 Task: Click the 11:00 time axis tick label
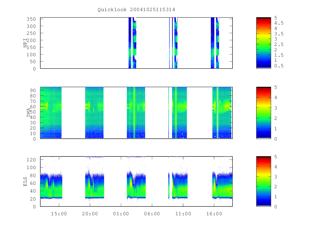(183, 214)
